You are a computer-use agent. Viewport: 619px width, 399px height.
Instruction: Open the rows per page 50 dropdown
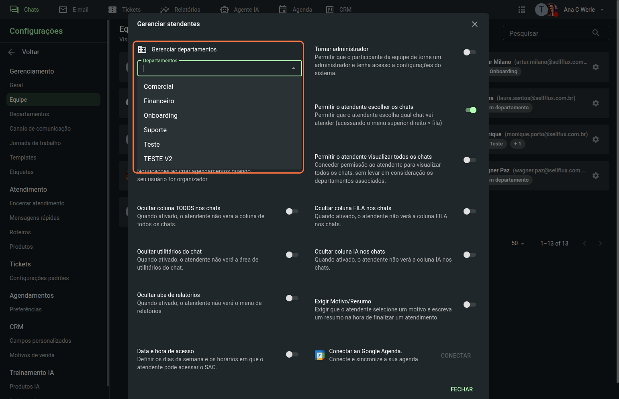(x=518, y=243)
